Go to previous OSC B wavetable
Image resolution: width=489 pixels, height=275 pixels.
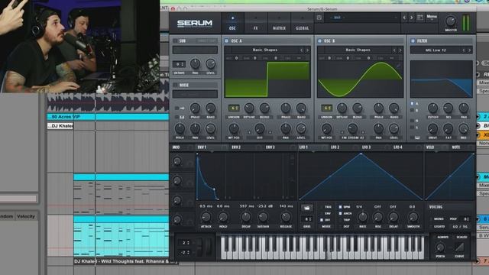tap(394, 50)
